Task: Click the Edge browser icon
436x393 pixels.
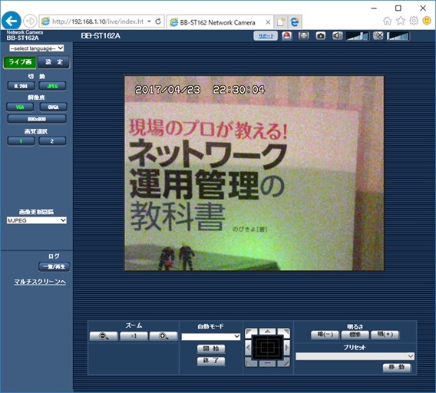Action: click(x=295, y=22)
